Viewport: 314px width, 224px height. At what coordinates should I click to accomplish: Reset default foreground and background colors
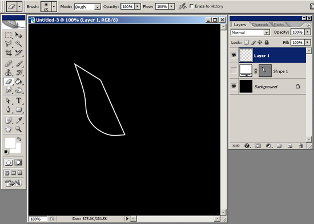(6, 152)
